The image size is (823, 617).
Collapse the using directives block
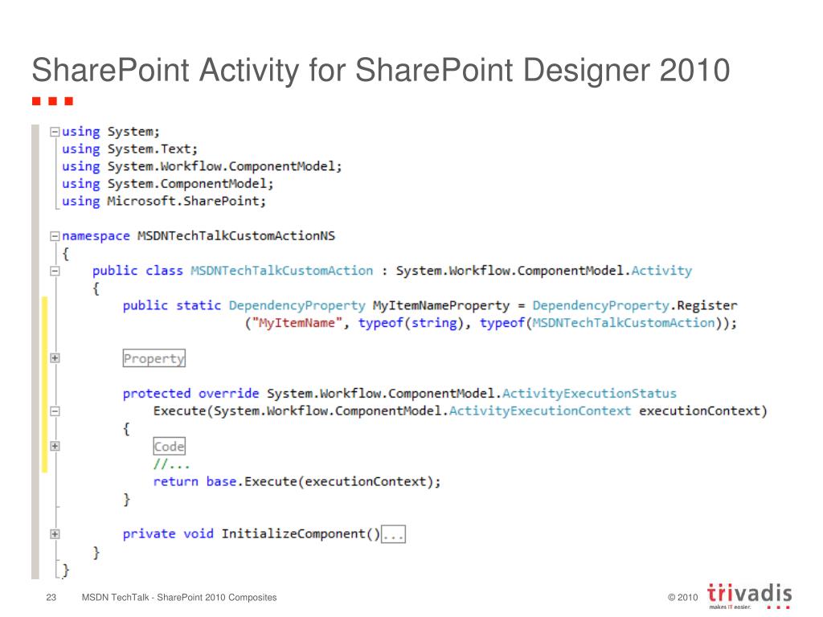tap(55, 132)
